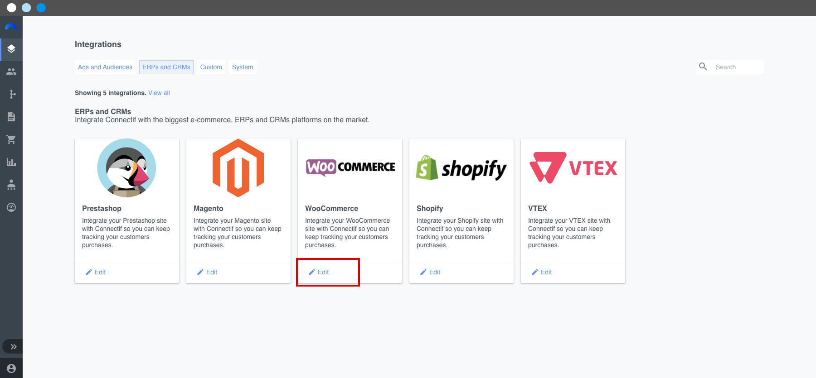The width and height of the screenshot is (816, 378).
Task: Click the VTEX logo image
Action: tap(573, 168)
